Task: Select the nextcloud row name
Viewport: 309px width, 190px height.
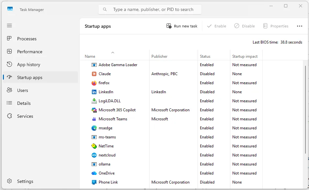Action: pyautogui.click(x=107, y=155)
